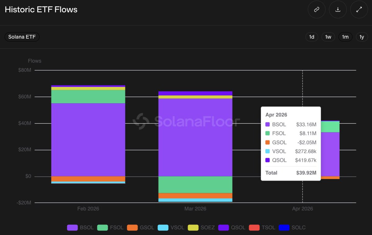Click the Feb 2026 purple BSOL bar
The image size is (372, 235).
88,140
